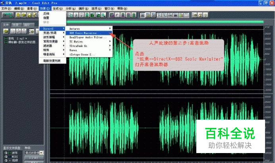
Task: Open the 查看(V) menu
Action: [32, 8]
